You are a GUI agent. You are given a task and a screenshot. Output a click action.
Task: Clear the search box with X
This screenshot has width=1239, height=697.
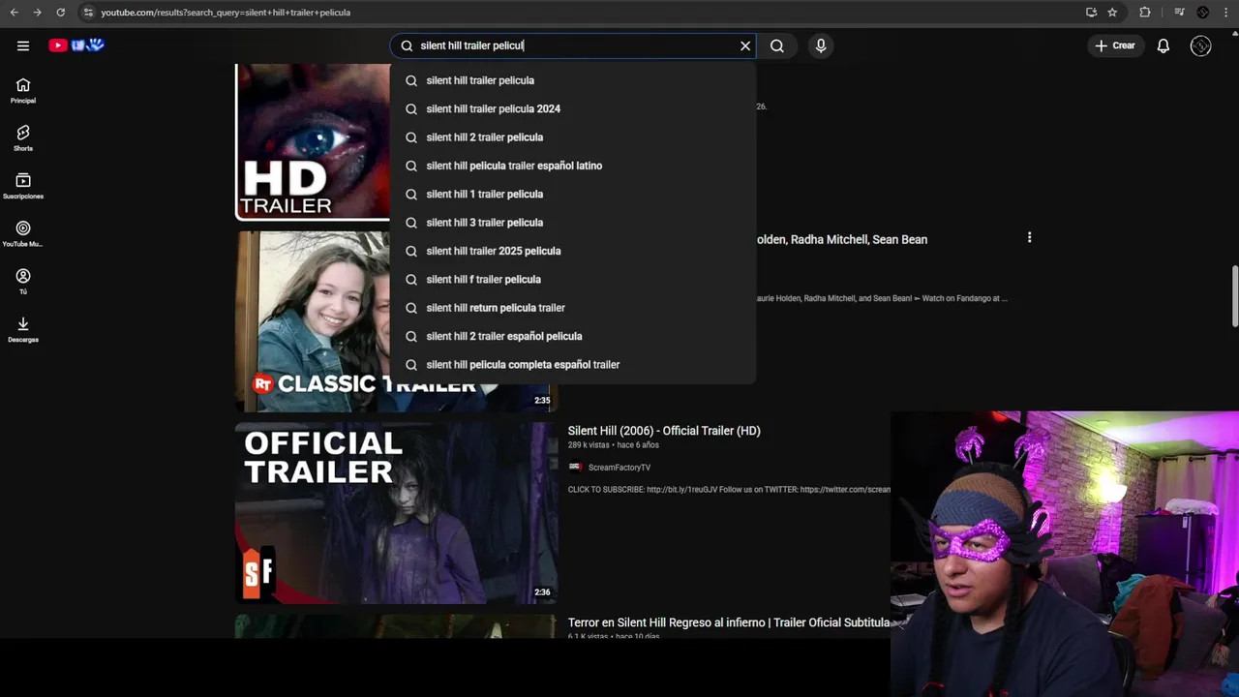click(x=745, y=45)
